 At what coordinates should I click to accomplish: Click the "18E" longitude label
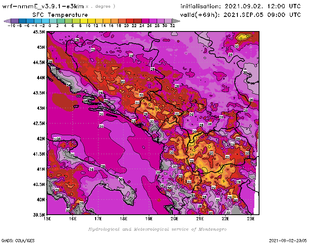[x=124, y=219]
